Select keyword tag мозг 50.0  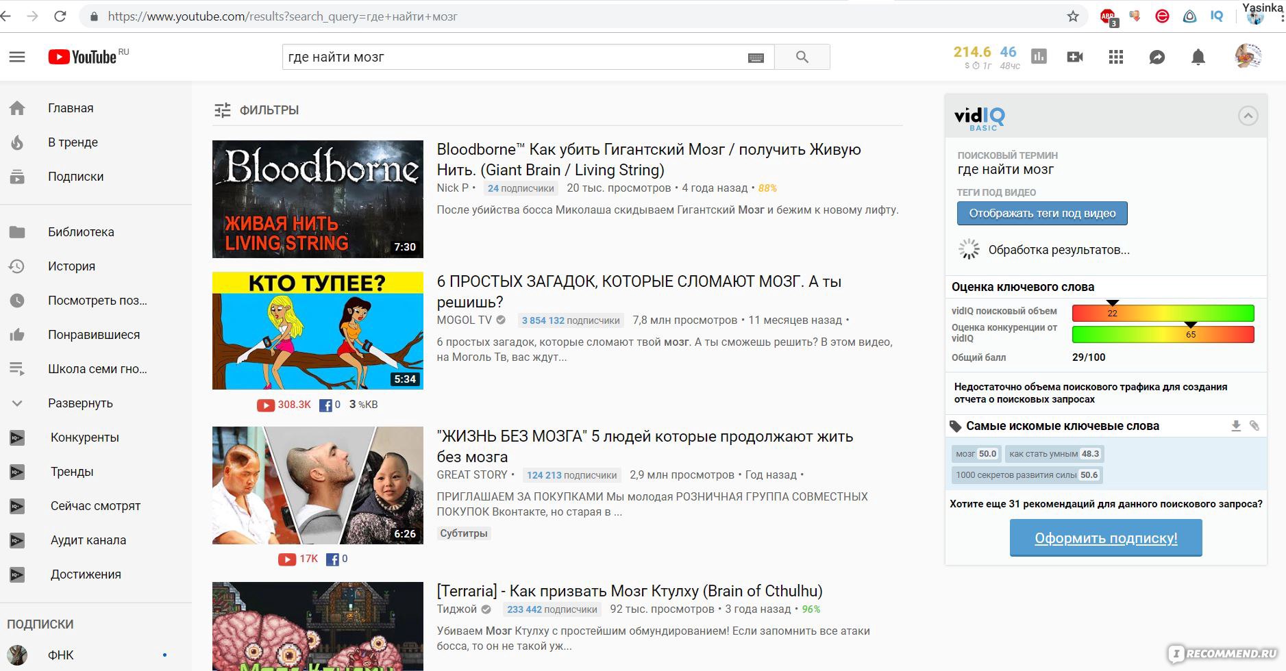coord(976,454)
